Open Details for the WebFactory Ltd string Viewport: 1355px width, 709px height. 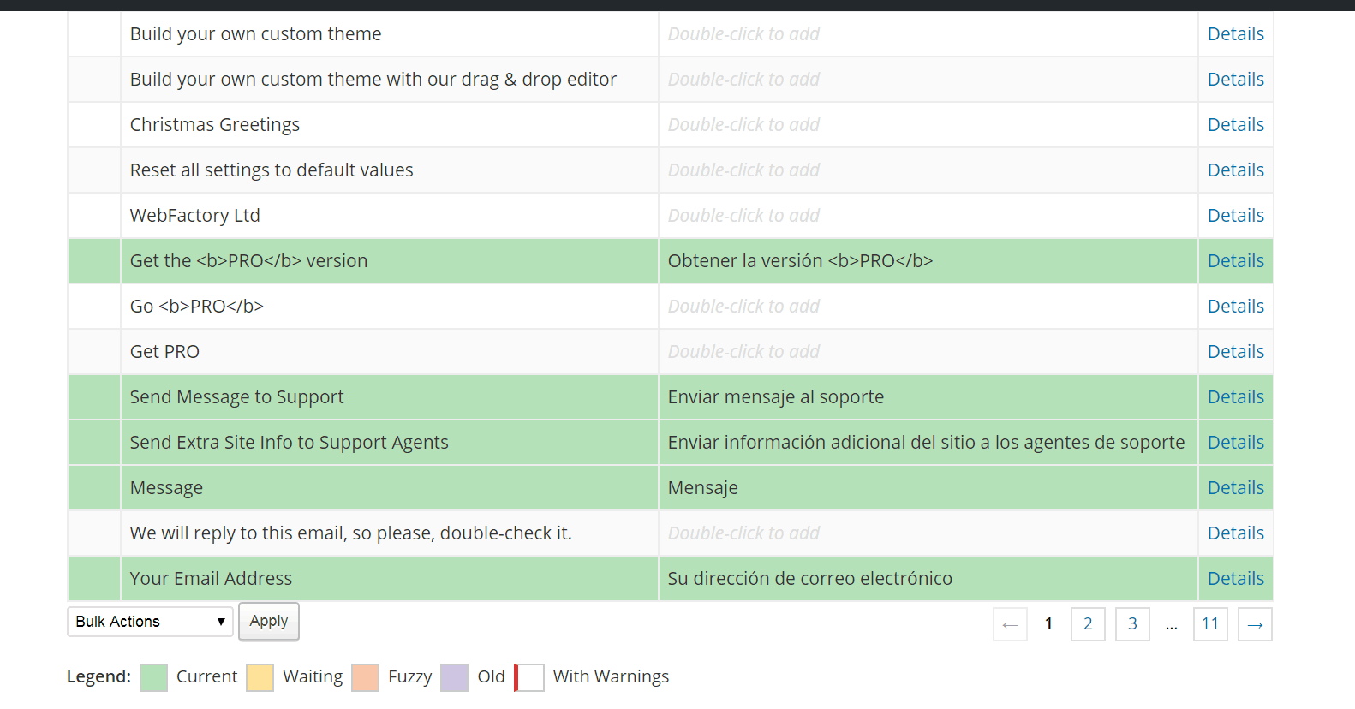(x=1235, y=215)
